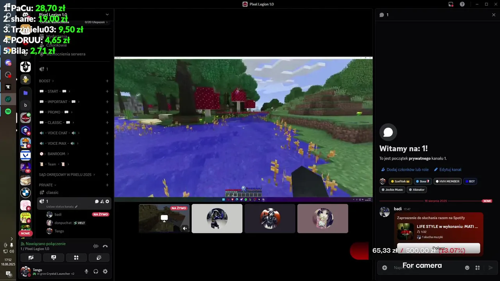Open noise suppression waveform settings

[x=96, y=246]
